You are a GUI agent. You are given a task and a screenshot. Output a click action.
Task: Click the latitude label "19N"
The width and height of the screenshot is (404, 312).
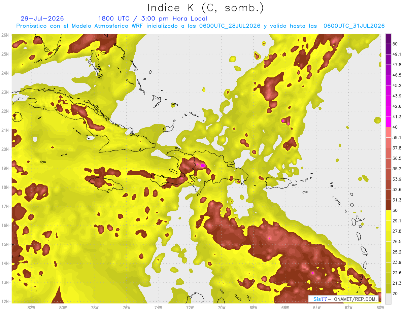coord(5,168)
